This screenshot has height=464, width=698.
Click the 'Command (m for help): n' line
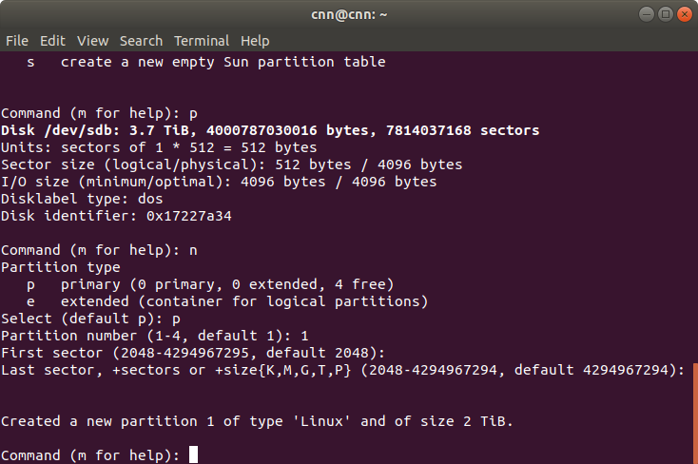click(x=99, y=250)
